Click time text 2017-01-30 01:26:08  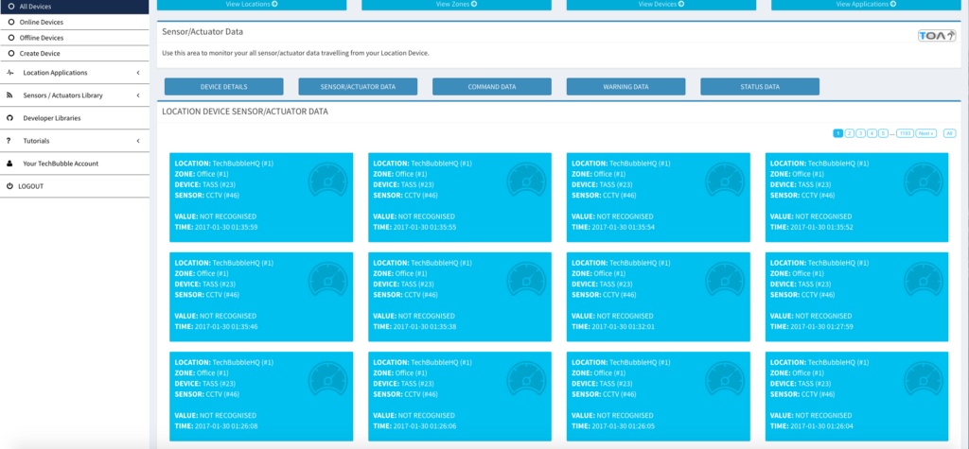click(x=226, y=425)
